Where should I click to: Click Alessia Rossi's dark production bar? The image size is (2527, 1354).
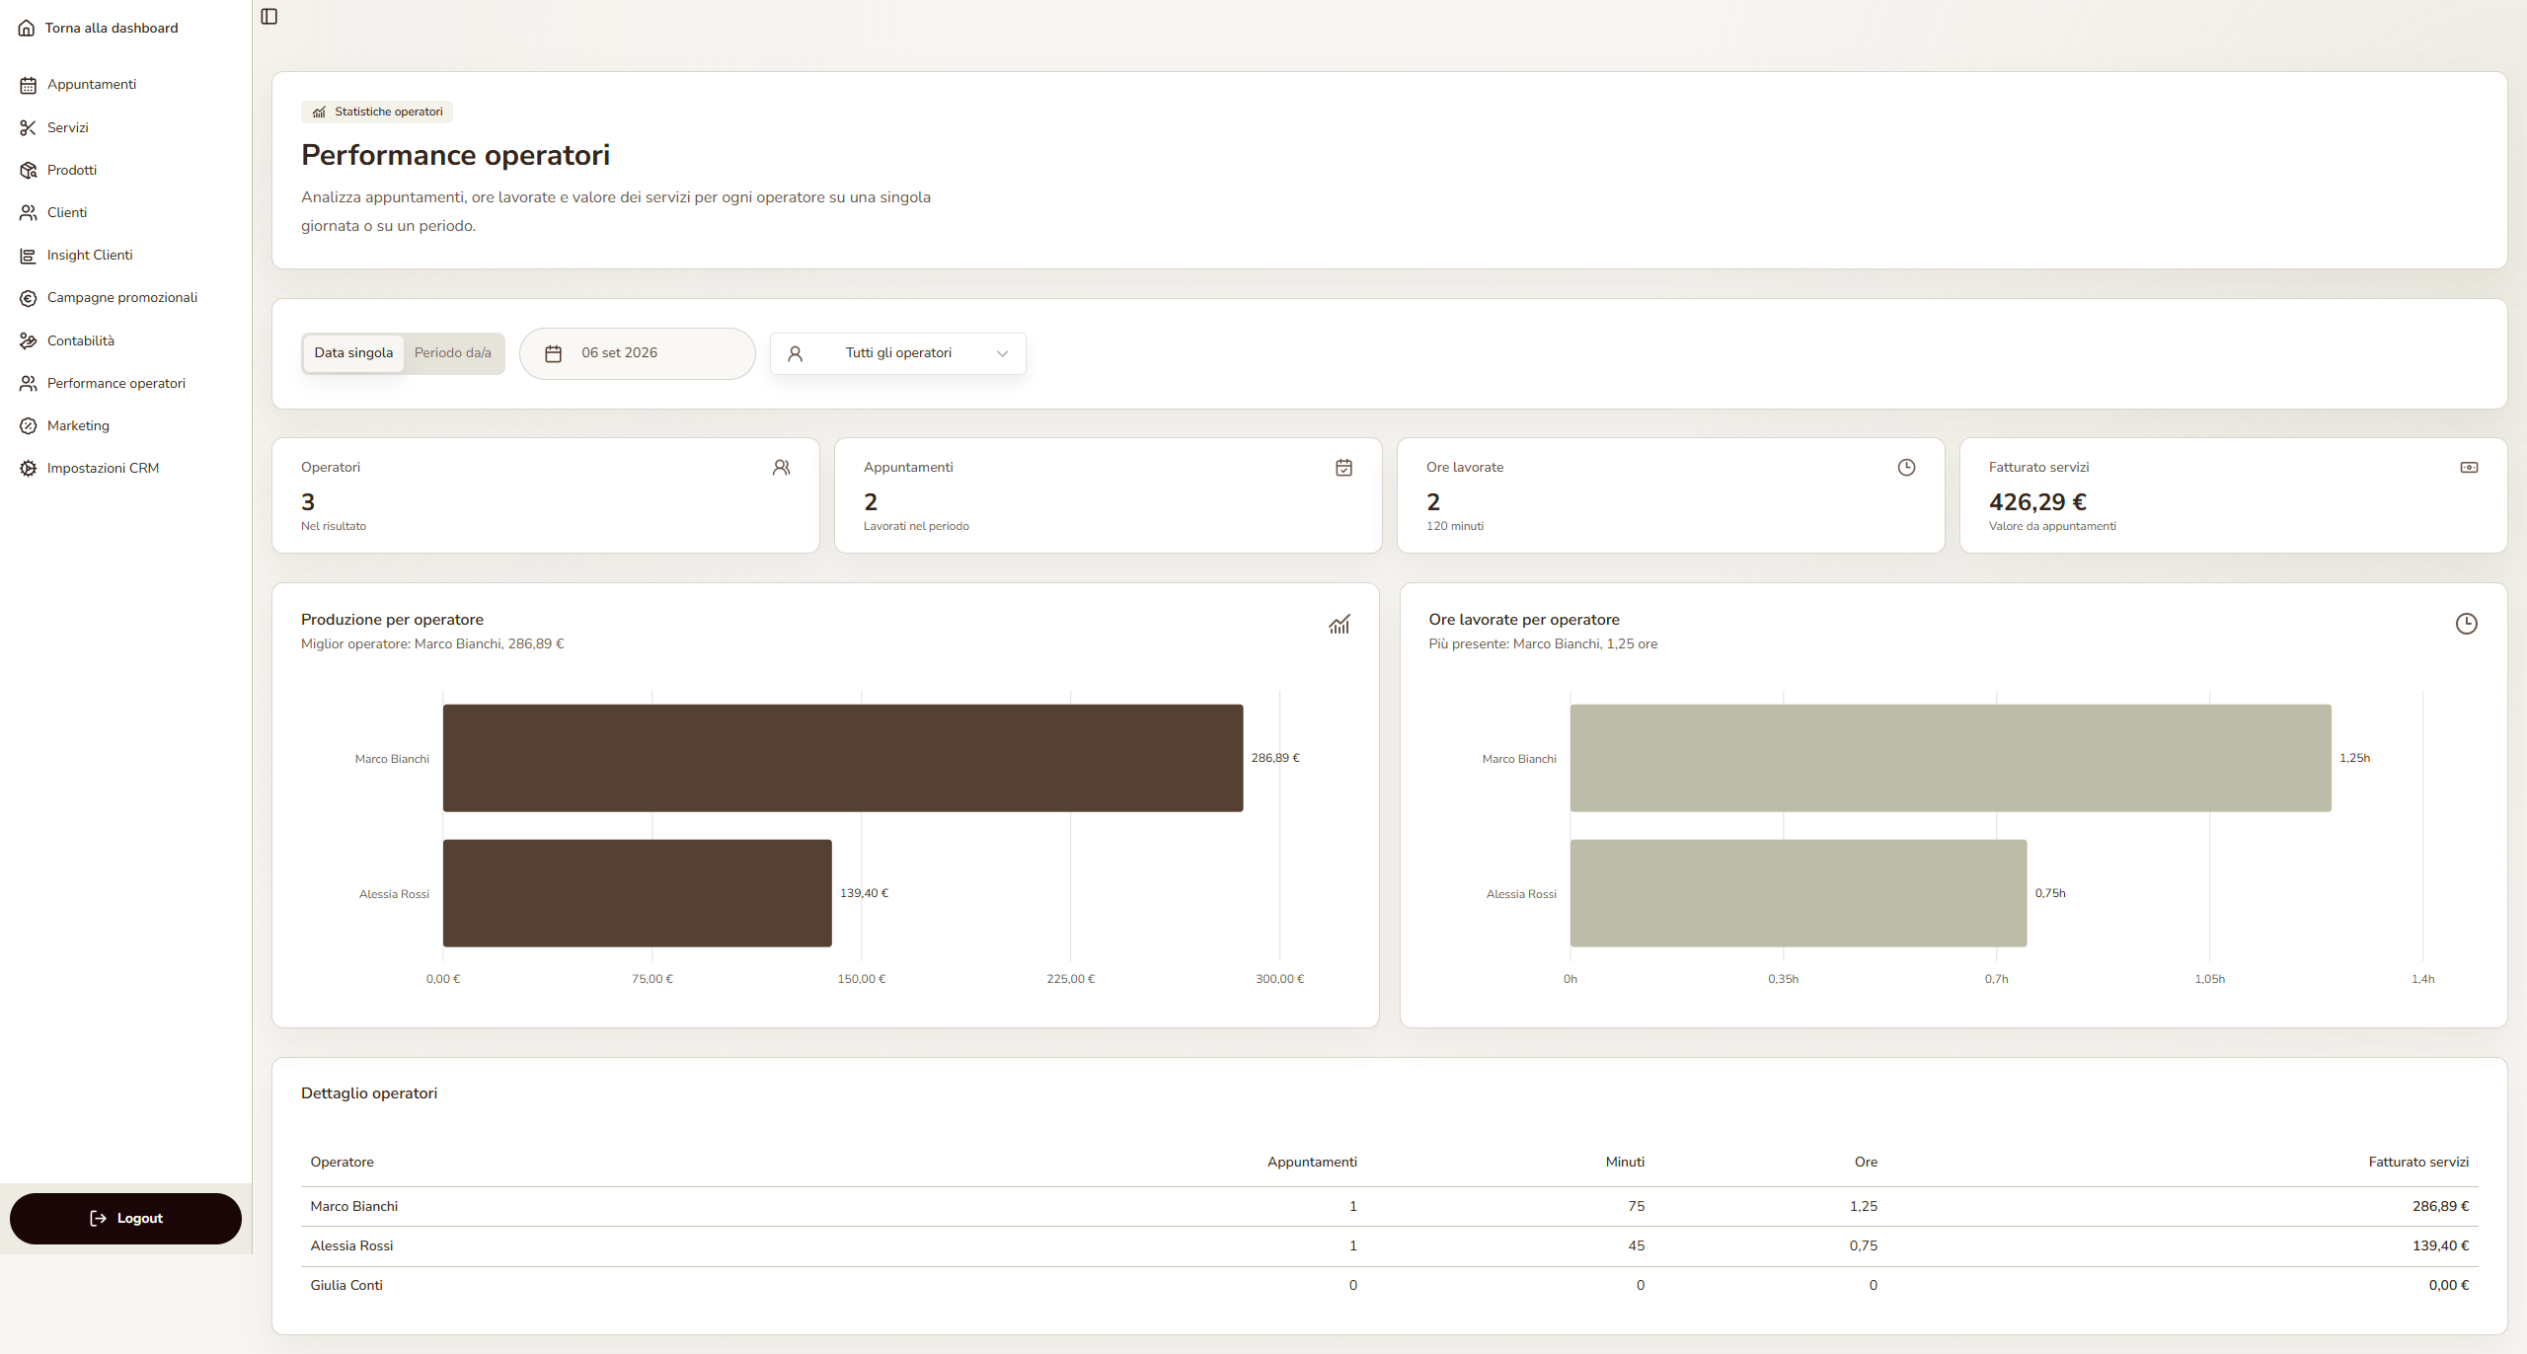point(638,893)
